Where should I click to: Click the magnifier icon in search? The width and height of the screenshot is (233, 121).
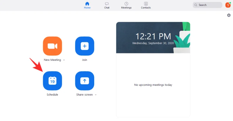click(x=196, y=5)
